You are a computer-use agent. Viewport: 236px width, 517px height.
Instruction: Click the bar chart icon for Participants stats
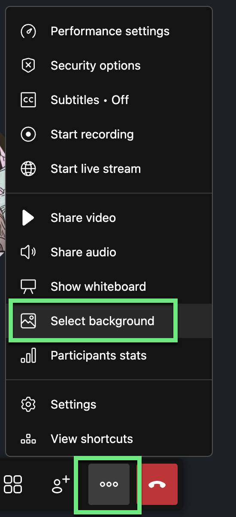28,356
